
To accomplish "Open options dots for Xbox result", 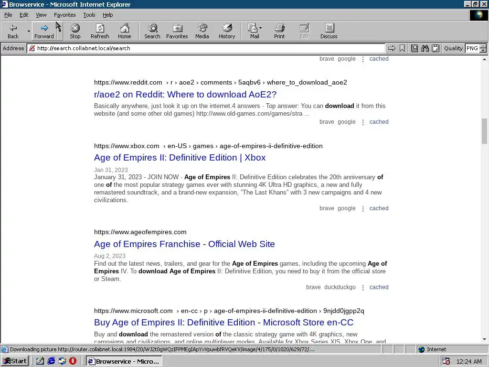I will [x=363, y=208].
